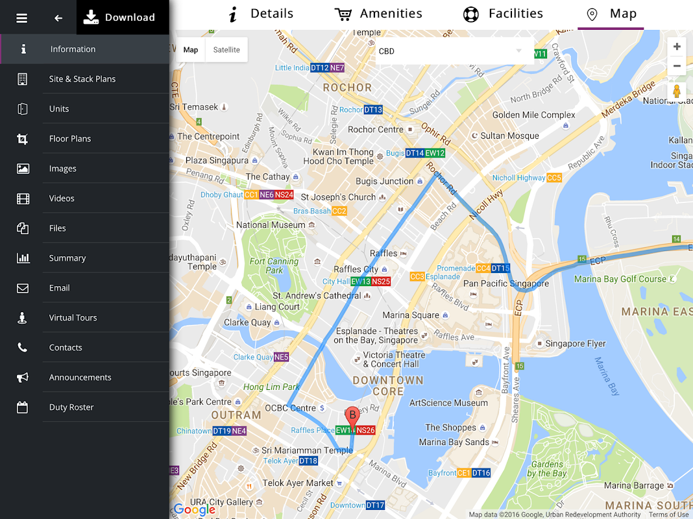Select Contacts in the sidebar

(x=85, y=348)
